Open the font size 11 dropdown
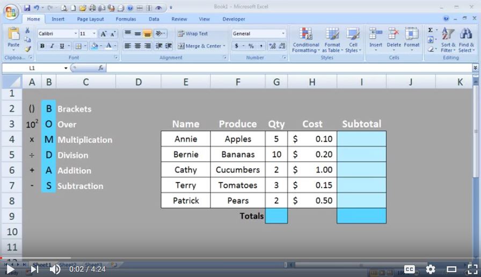This screenshot has width=481, height=277. point(94,33)
